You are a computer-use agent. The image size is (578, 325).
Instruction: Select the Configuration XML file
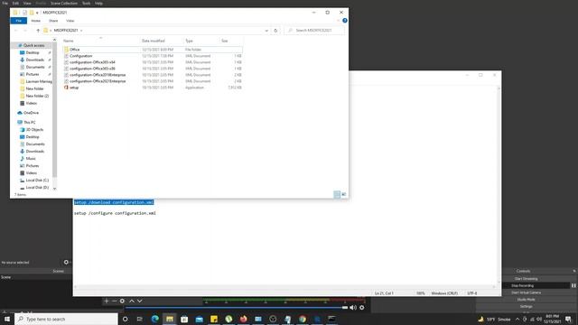click(80, 56)
